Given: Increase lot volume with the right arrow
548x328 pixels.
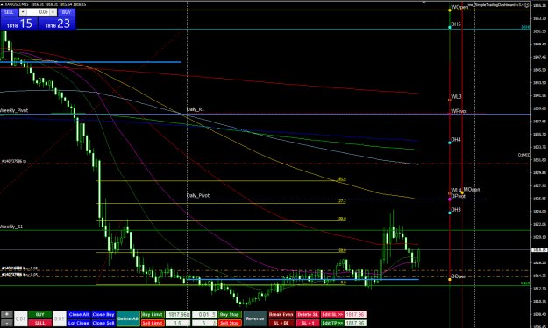Looking at the screenshot, I should click(x=53, y=12).
